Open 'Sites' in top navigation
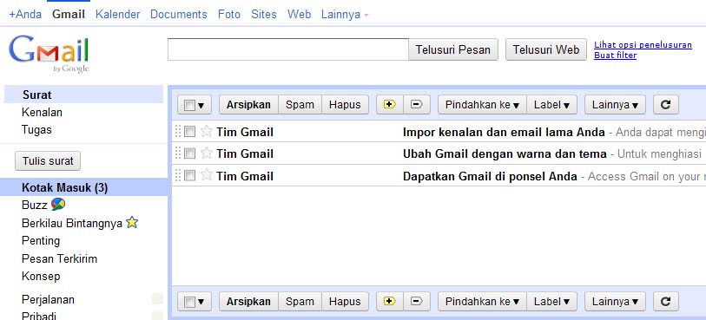This screenshot has height=320, width=706. pyautogui.click(x=264, y=15)
